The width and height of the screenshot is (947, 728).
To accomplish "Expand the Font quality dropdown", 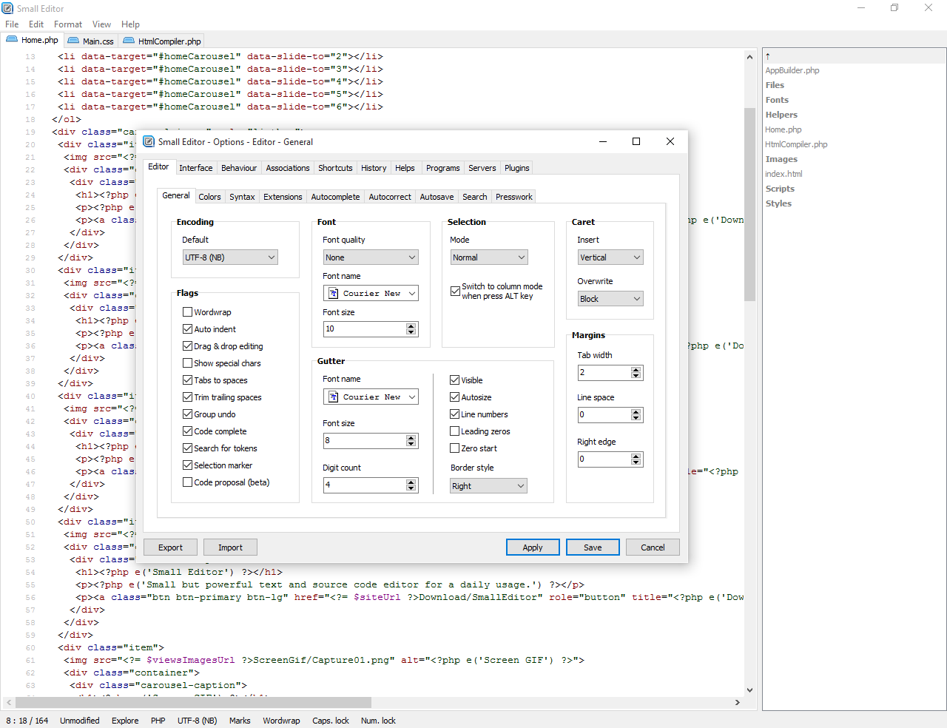I will point(371,257).
